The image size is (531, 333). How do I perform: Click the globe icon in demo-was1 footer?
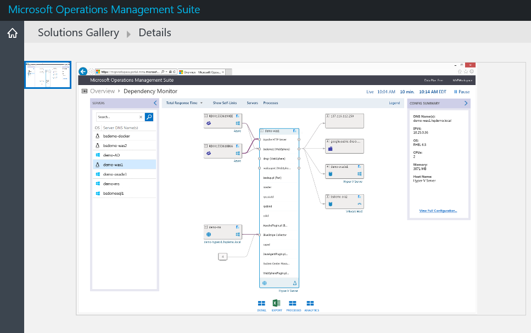pyautogui.click(x=265, y=283)
